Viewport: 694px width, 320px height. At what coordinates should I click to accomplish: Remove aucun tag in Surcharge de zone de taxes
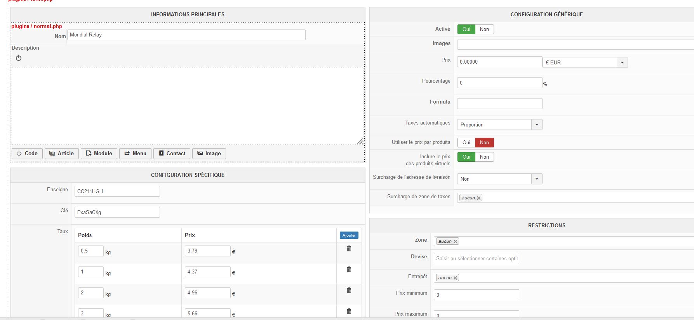(x=479, y=198)
